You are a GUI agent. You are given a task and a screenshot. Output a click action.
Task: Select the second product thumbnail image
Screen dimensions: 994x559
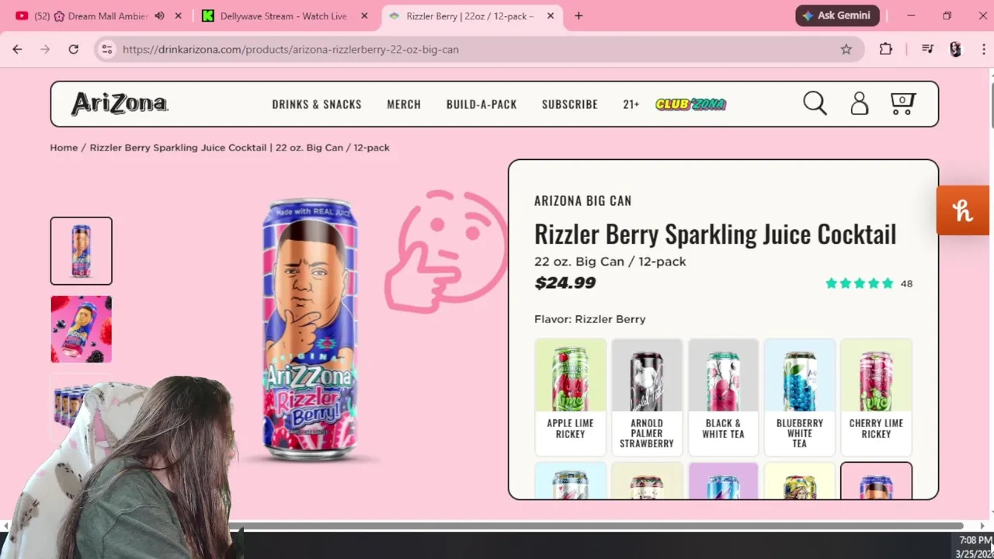click(x=82, y=328)
